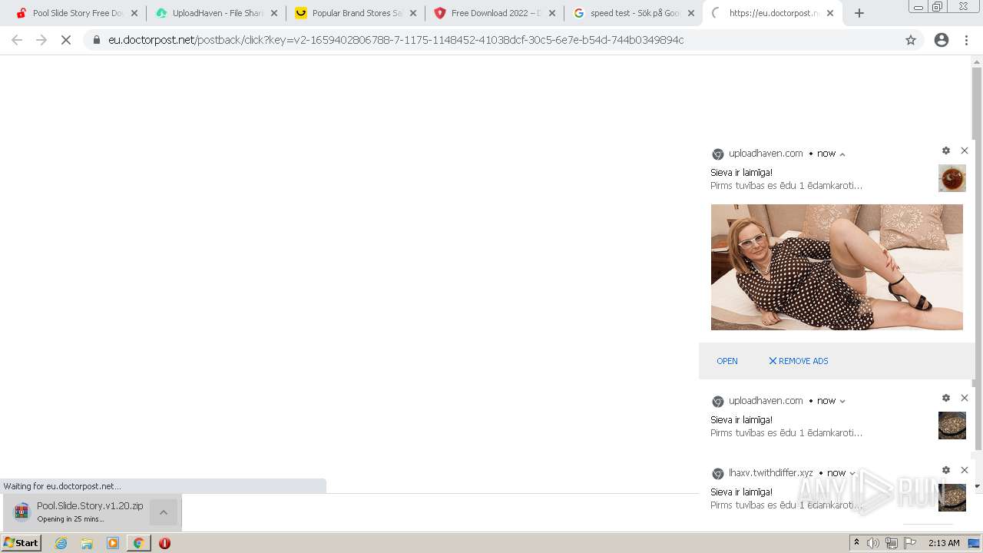Open the Popular Brand Stores tab
Image resolution: width=983 pixels, height=553 pixels.
pos(356,13)
